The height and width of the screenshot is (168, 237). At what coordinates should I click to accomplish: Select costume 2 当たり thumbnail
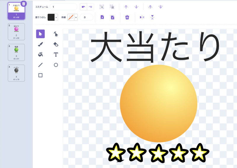16,31
